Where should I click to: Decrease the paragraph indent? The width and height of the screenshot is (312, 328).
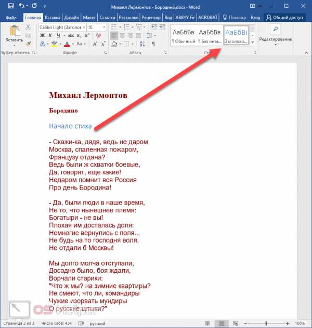tap(154, 27)
